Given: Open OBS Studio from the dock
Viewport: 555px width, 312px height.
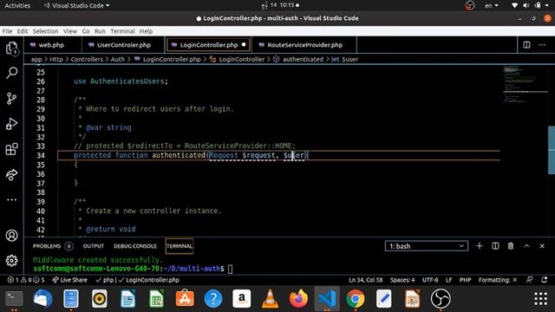Looking at the screenshot, I should 441,298.
